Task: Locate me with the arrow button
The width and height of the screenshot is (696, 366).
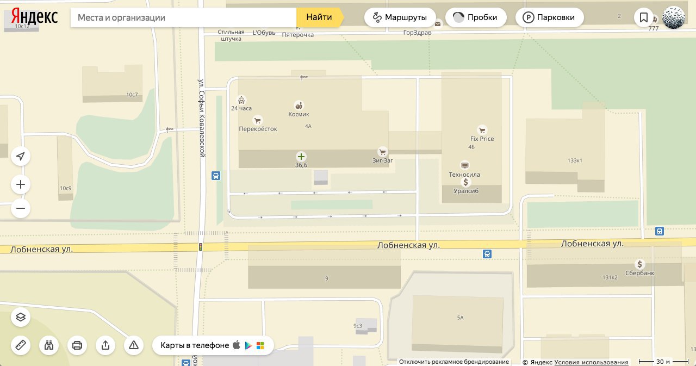Action: coord(21,157)
